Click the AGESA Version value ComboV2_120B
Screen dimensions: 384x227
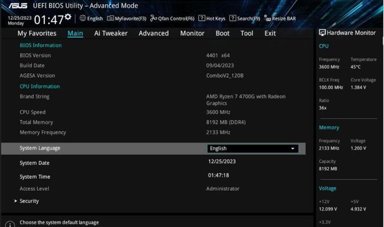point(225,75)
